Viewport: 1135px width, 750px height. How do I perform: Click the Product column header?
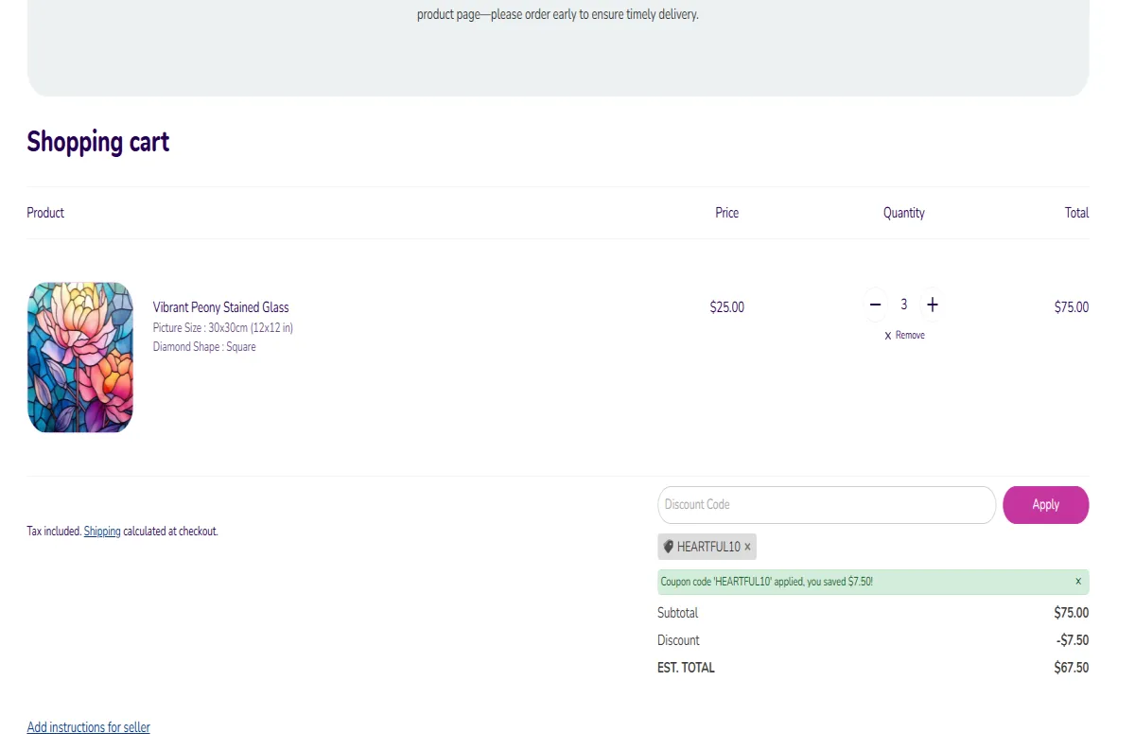(x=45, y=213)
